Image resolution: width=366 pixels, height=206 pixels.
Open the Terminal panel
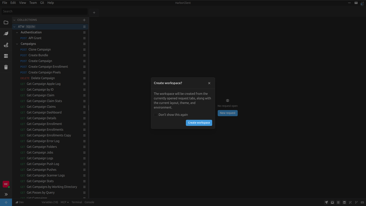point(77,202)
